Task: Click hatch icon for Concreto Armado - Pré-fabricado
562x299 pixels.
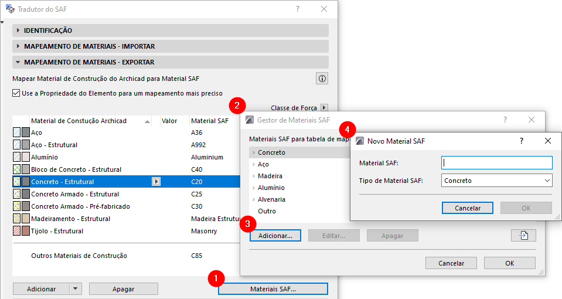Action: [x=16, y=206]
